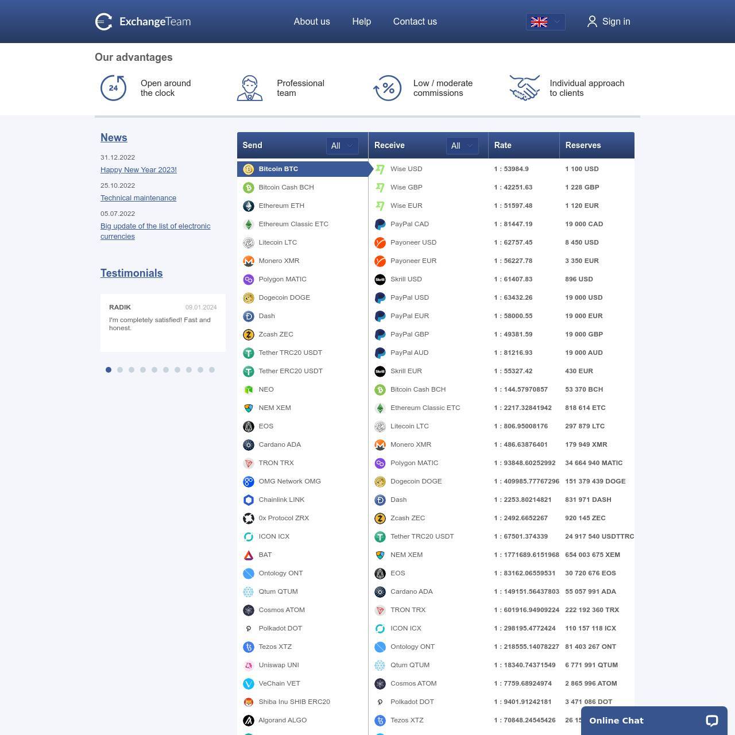Click the Payoneer USD icon in Receive
This screenshot has height=735, width=735.
tap(380, 242)
